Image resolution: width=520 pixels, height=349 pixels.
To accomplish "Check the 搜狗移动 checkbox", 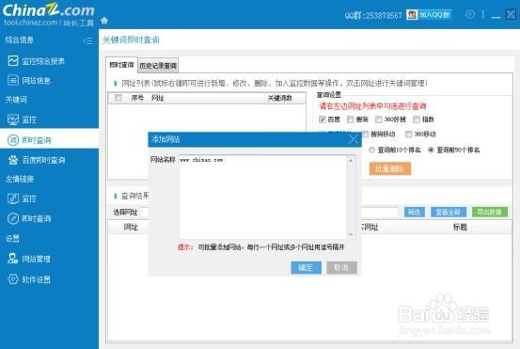I will [365, 134].
